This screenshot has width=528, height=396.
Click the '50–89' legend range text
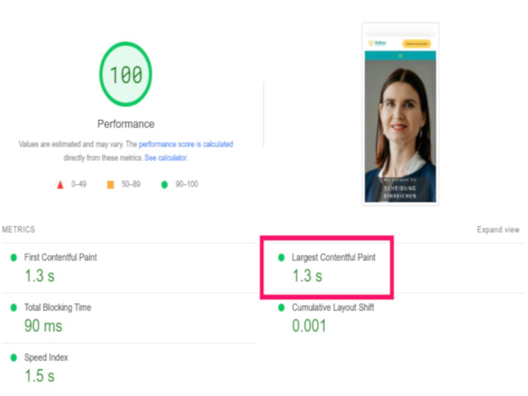coord(131,184)
